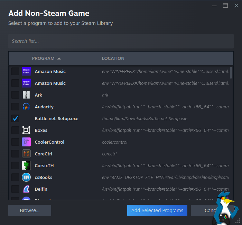The height and width of the screenshot is (225, 242).
Task: Click the CorsixTH icon
Action: coord(26,165)
